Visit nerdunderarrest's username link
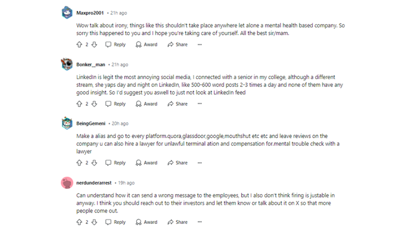Image resolution: width=405 pixels, height=228 pixels. tap(94, 183)
